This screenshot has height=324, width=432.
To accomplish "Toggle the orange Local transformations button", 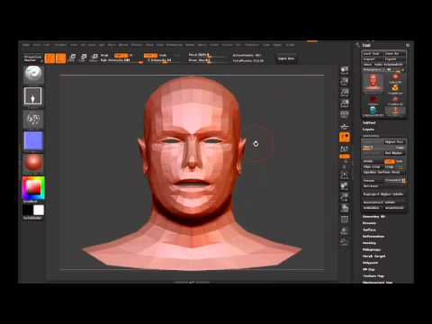I will 345,137.
